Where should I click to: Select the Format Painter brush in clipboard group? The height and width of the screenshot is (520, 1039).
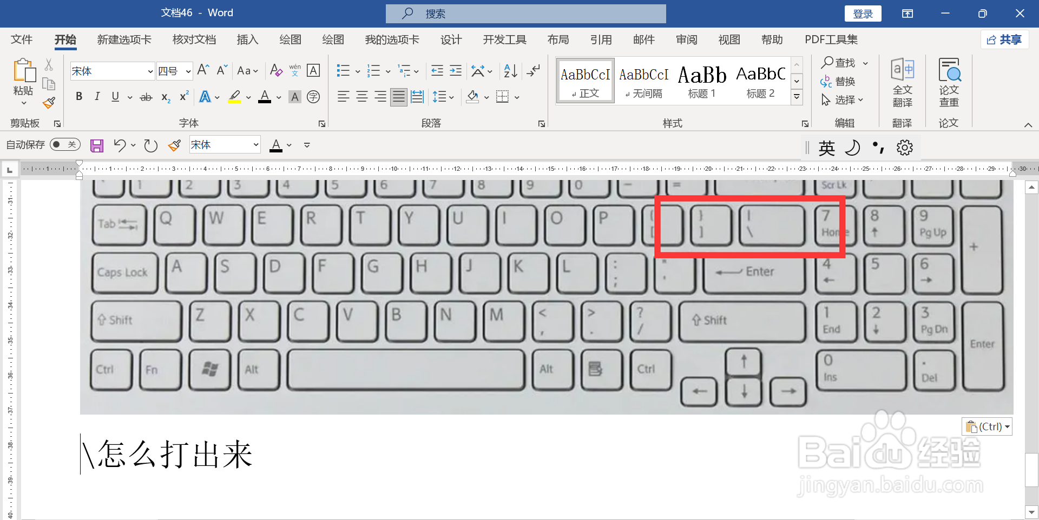click(49, 102)
